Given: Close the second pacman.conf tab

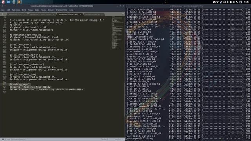Looking at the screenshot, I should click(53, 14).
